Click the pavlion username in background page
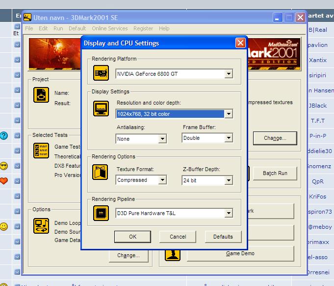Viewport: 334px width, 286px height. click(318, 45)
